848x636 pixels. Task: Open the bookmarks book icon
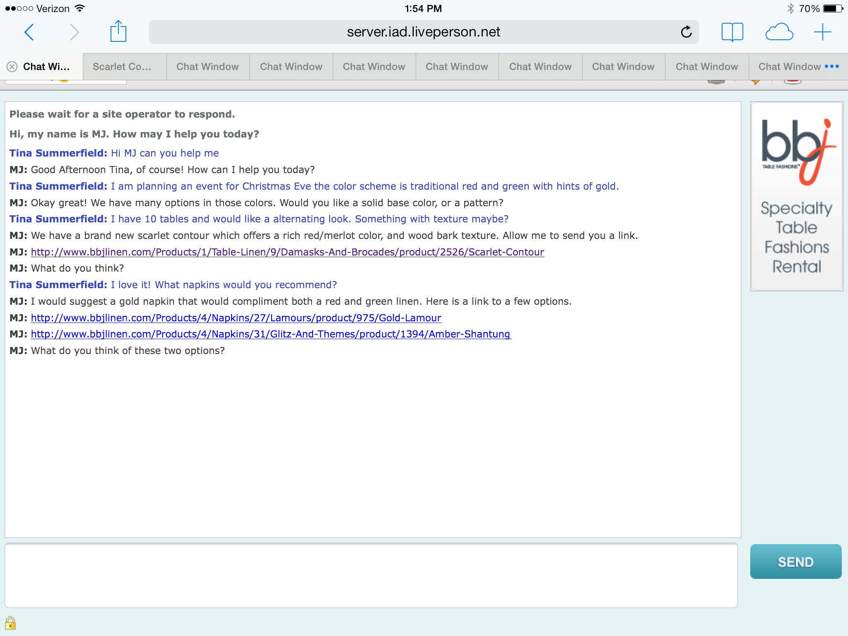pyautogui.click(x=732, y=32)
